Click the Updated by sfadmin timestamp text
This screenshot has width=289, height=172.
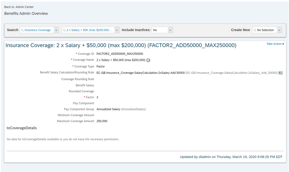click(x=231, y=157)
